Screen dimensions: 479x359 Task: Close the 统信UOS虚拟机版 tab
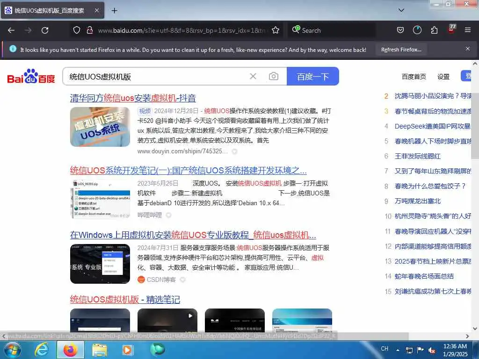(x=96, y=10)
